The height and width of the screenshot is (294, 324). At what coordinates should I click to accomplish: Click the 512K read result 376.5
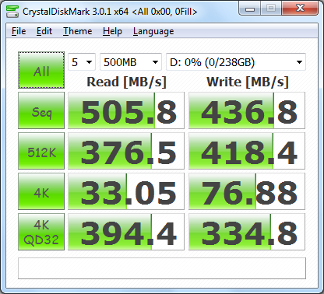tap(126, 151)
